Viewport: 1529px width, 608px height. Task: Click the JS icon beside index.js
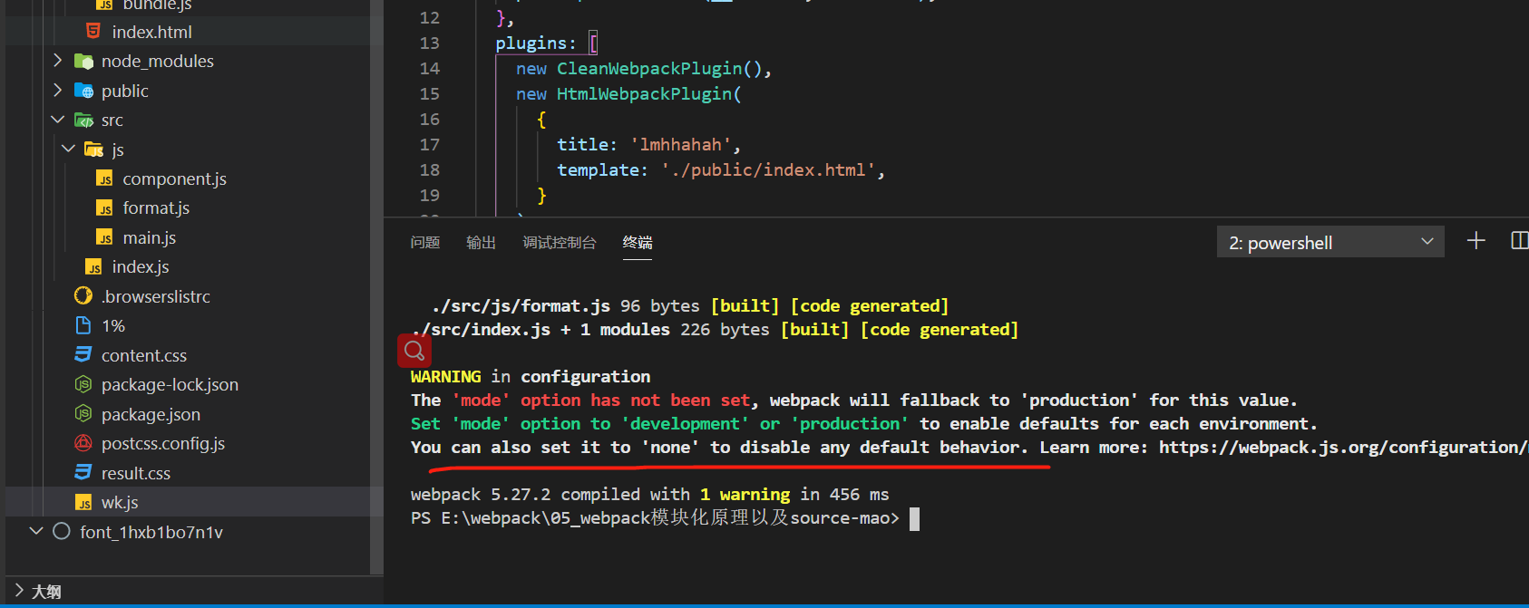pyautogui.click(x=93, y=266)
